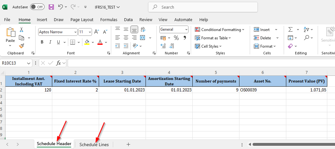Open the General number format dropdown
Screen dimensions: 335x149
point(186,29)
